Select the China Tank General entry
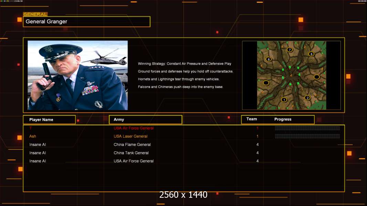Screen dimensions: 367x206 tap(131, 153)
